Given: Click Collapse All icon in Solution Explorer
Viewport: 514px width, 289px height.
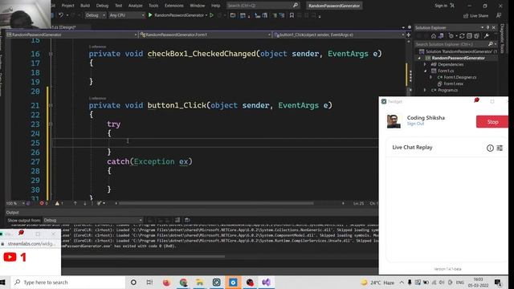Looking at the screenshot, I should tap(469, 36).
